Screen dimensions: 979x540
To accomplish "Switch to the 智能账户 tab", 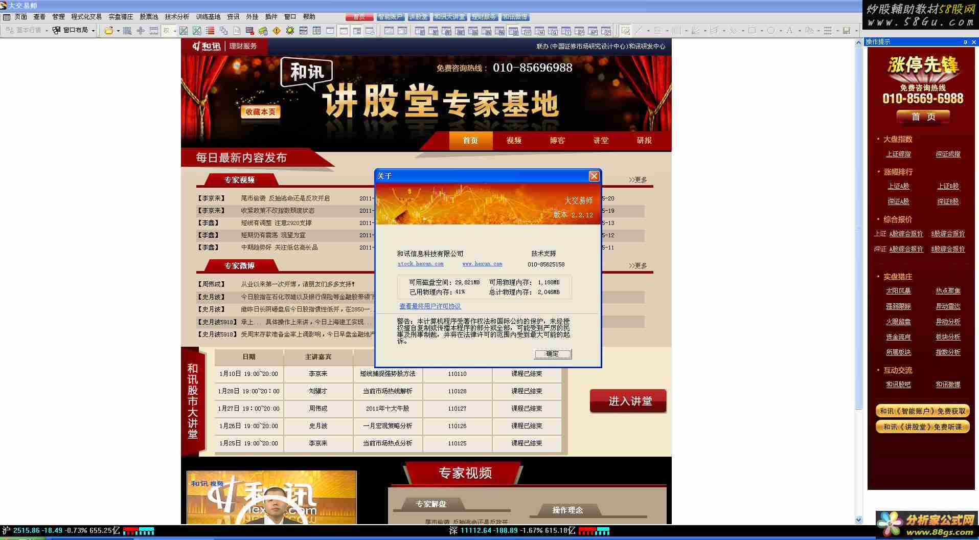I will point(390,17).
